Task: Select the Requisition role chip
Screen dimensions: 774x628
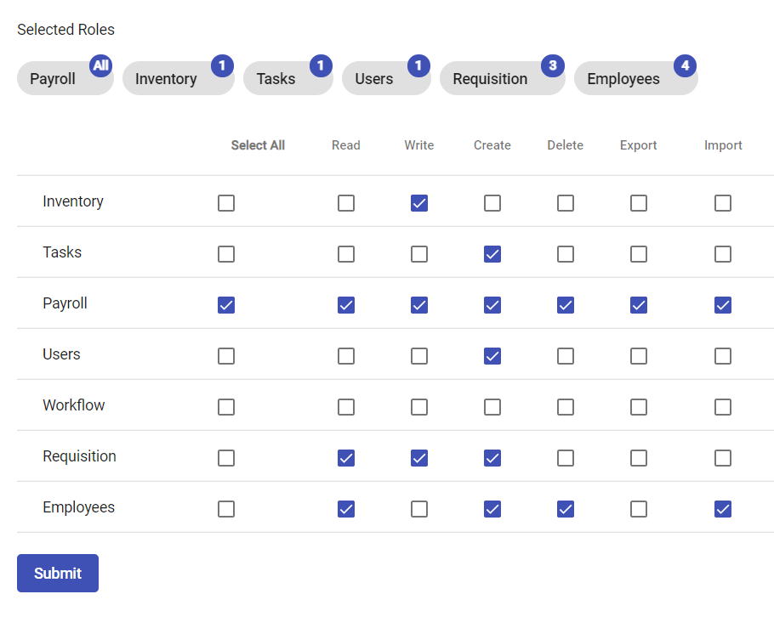Action: pos(491,79)
